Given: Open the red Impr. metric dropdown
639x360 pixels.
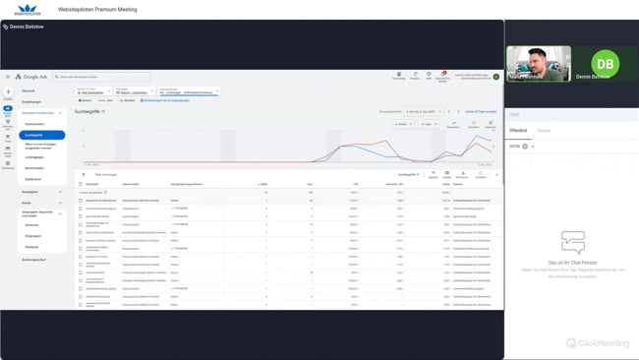Looking at the screenshot, I should tap(429, 124).
